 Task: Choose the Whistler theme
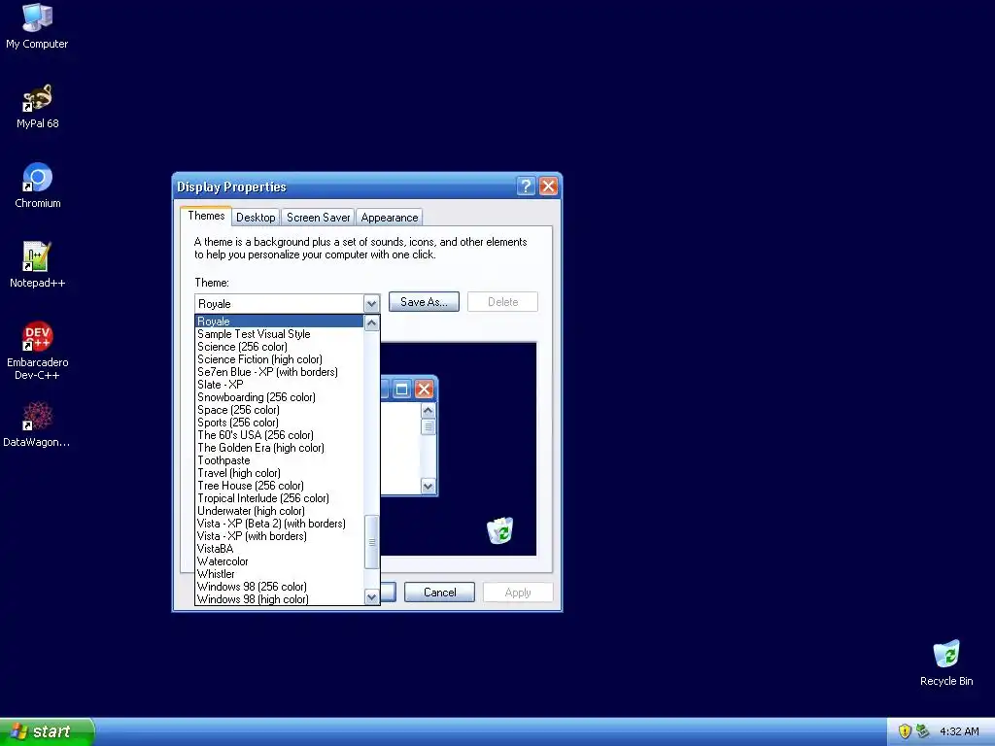pos(279,574)
